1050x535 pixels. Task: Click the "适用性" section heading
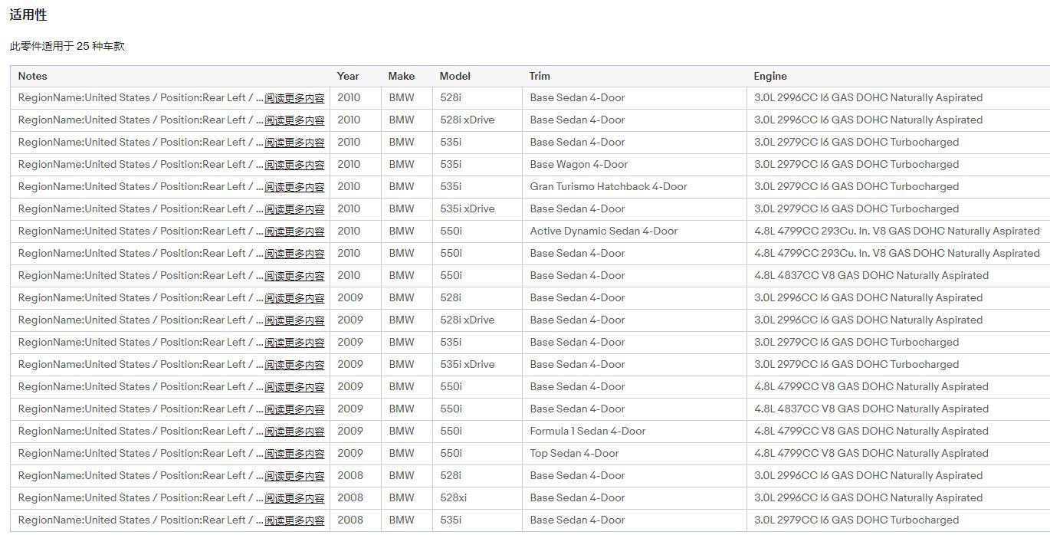pyautogui.click(x=28, y=15)
